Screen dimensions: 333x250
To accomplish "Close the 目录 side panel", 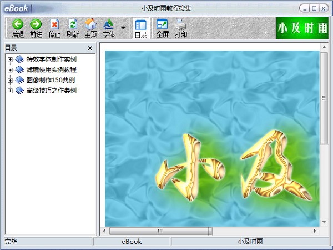I will [x=90, y=48].
